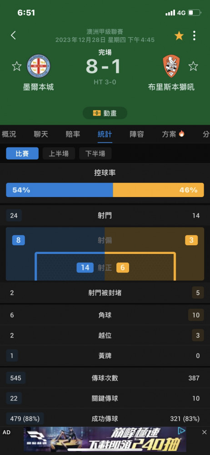Toggle the gold favorite star for match
Image resolution: width=210 pixels, height=455 pixels.
[179, 35]
